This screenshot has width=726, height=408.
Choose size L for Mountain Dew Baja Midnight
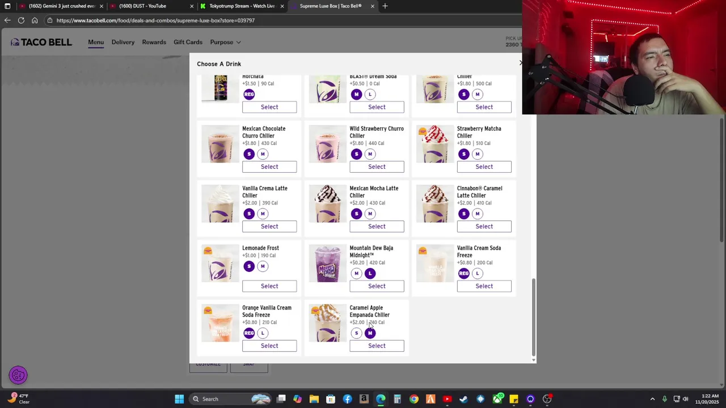[370, 274]
